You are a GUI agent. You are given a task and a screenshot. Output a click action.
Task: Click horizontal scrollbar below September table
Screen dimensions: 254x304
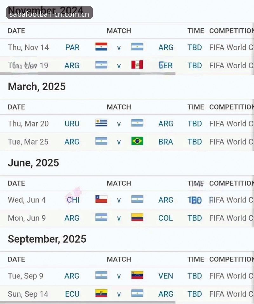88,302
